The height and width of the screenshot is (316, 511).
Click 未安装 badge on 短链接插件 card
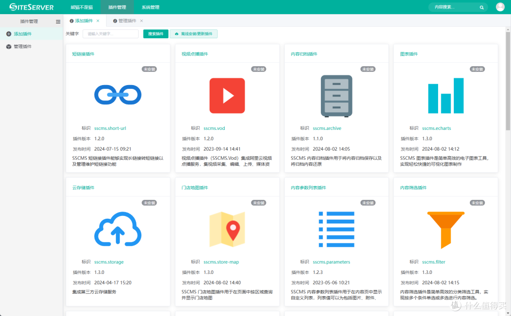pos(149,69)
